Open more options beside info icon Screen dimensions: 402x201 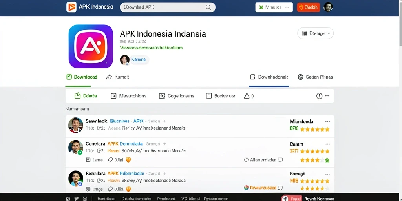coord(327,96)
